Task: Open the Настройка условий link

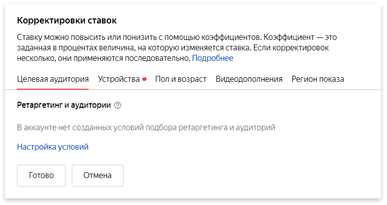Action: click(53, 147)
